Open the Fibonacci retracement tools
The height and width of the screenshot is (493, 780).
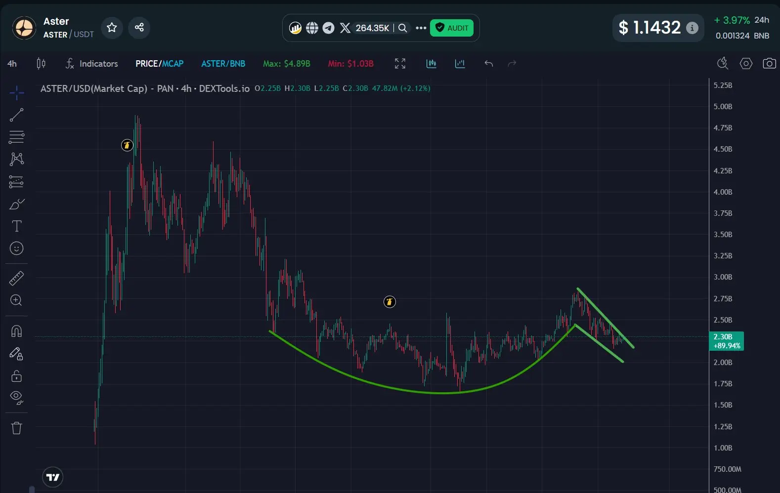(16, 137)
